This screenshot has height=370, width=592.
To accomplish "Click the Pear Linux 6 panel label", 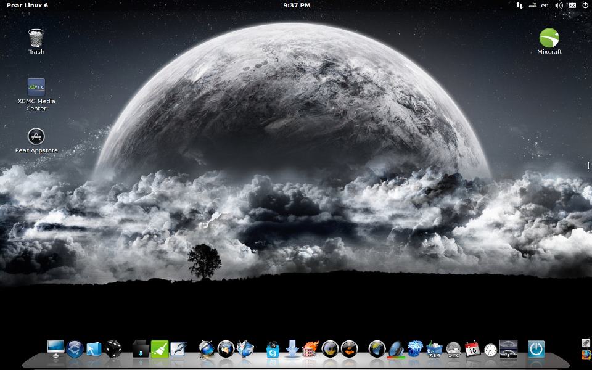I will (27, 6).
